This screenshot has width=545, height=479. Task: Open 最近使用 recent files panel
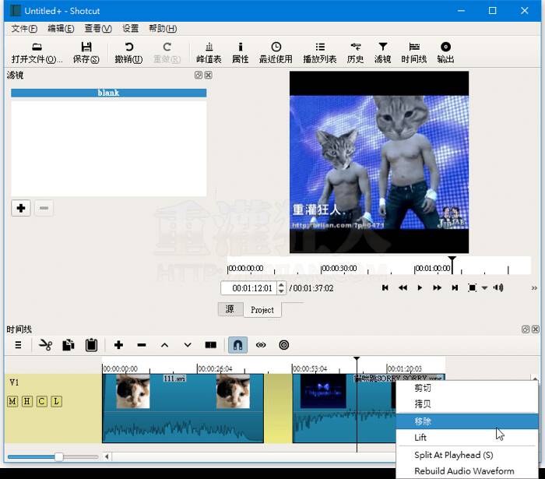[x=276, y=52]
